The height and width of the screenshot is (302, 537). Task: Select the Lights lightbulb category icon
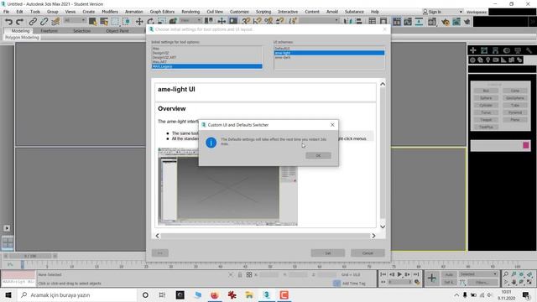click(x=488, y=60)
